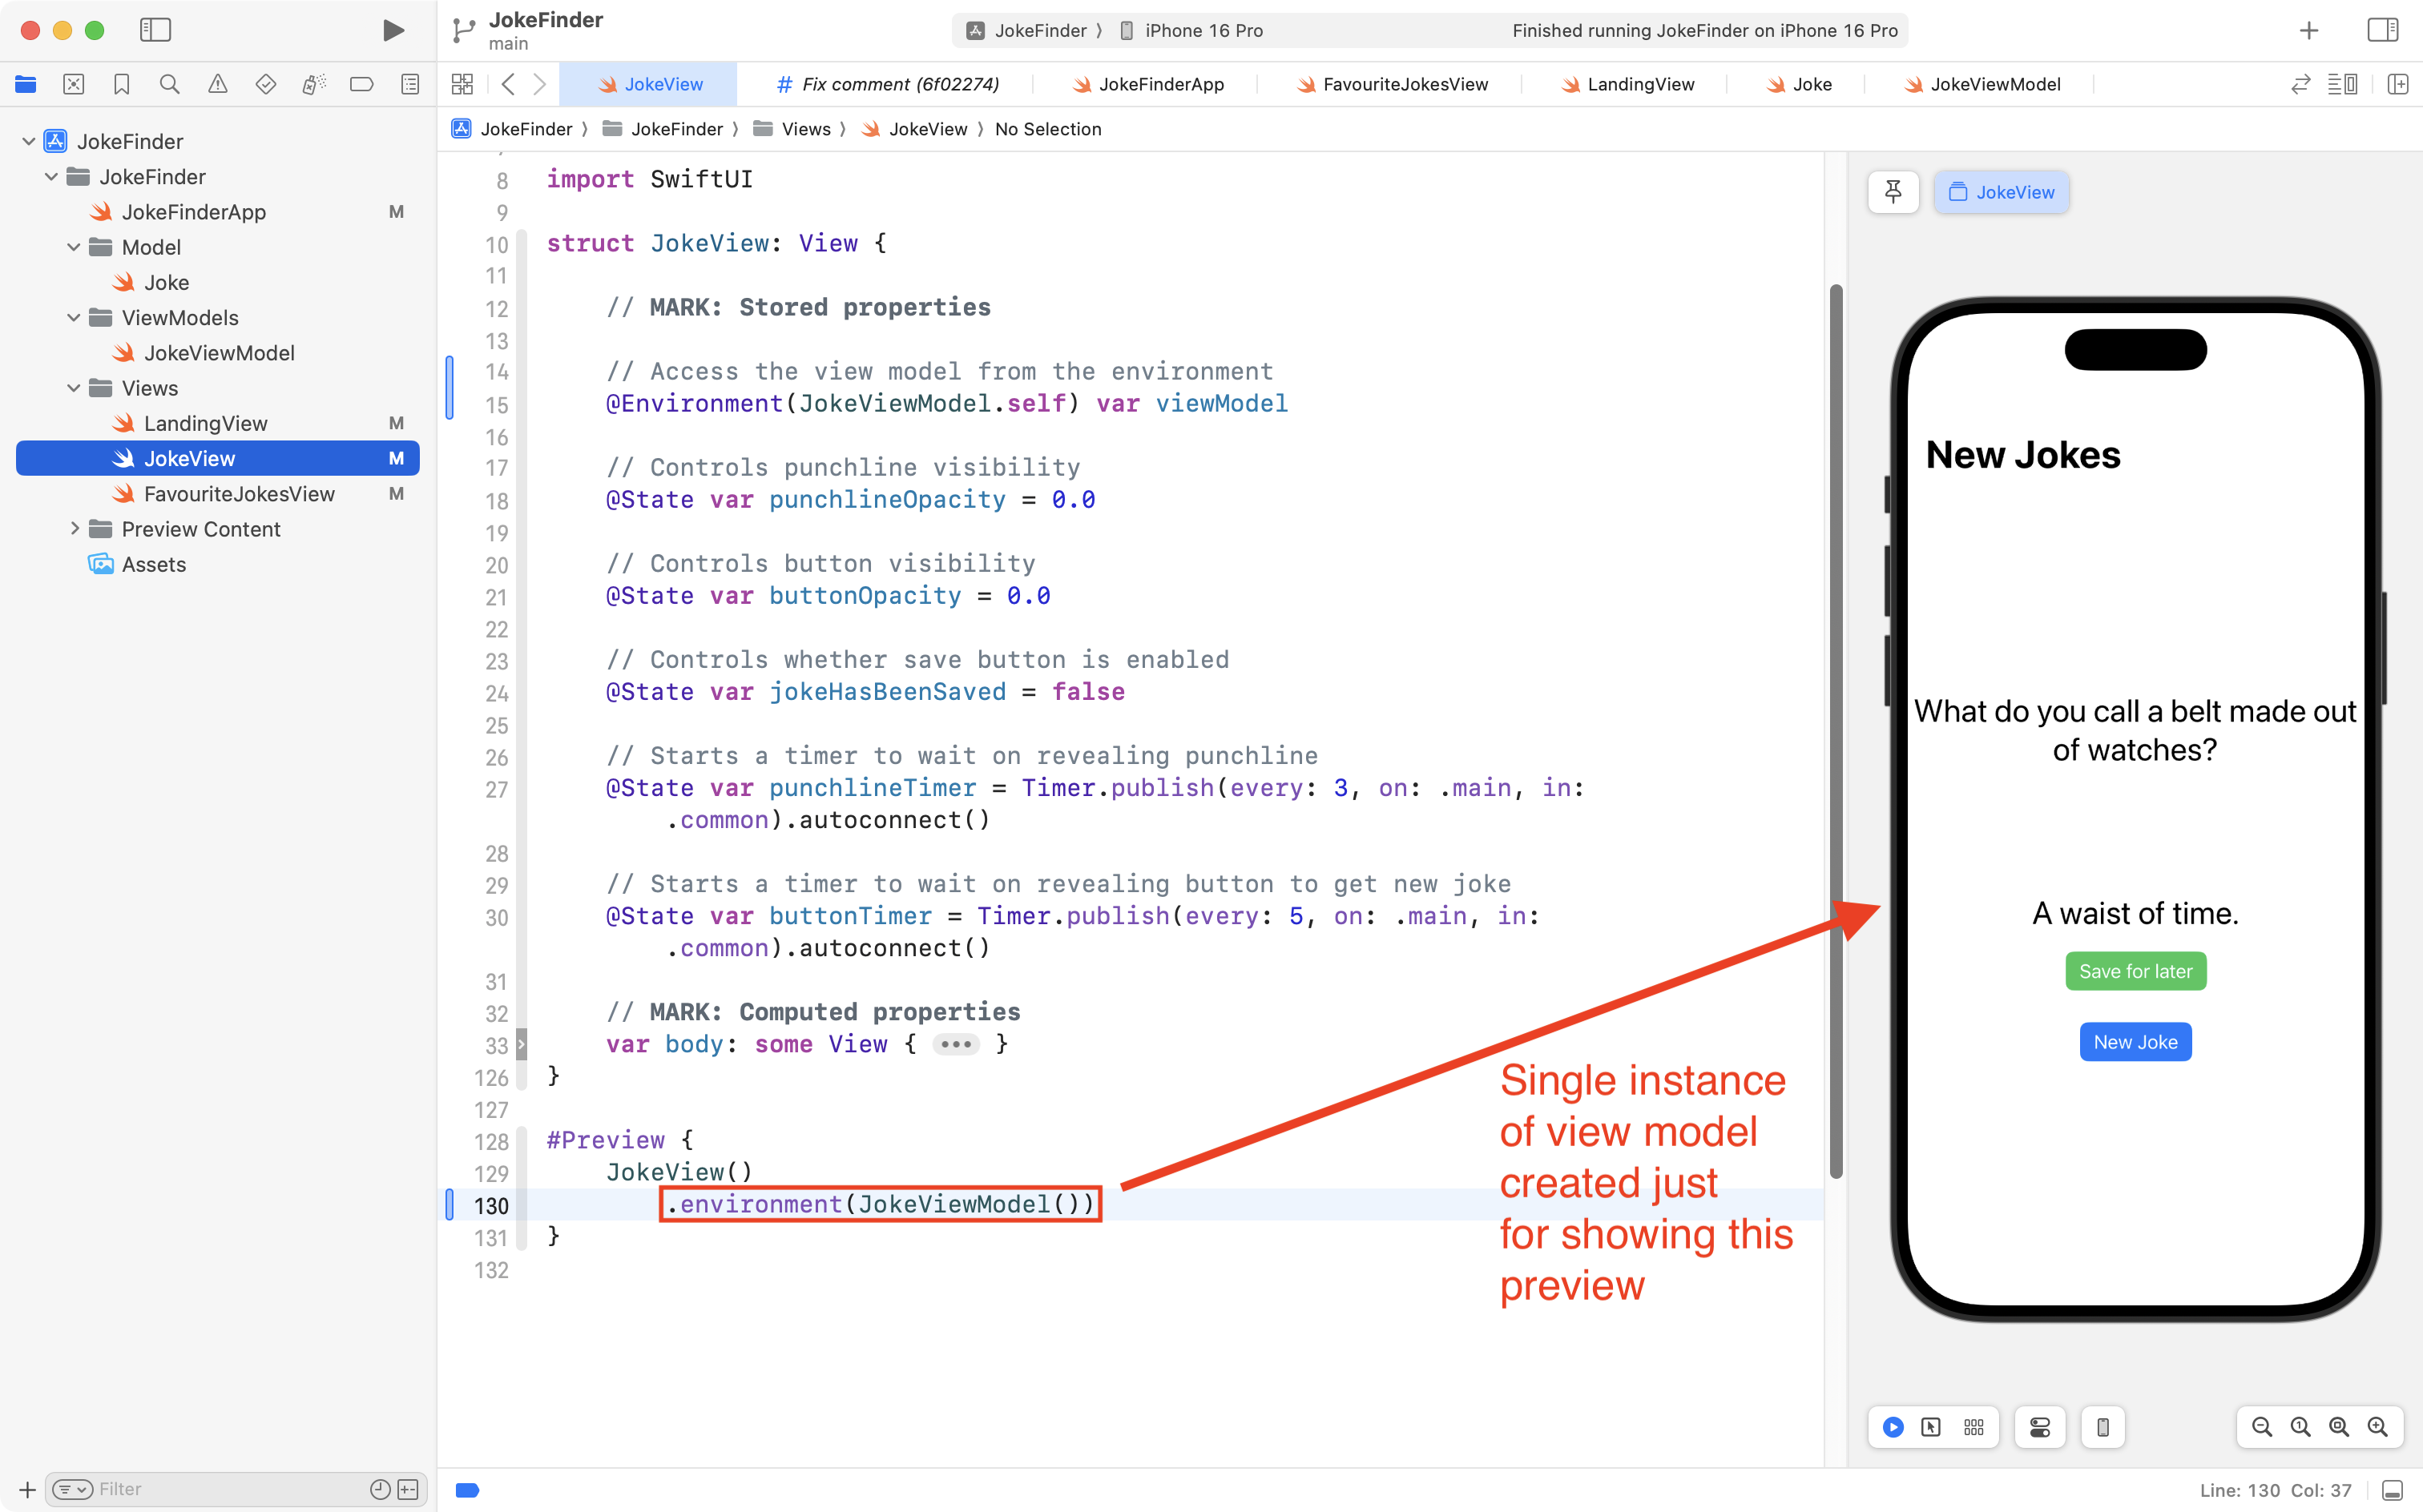Toggle the left navigator sidebar
This screenshot has height=1512, width=2423.
(155, 30)
